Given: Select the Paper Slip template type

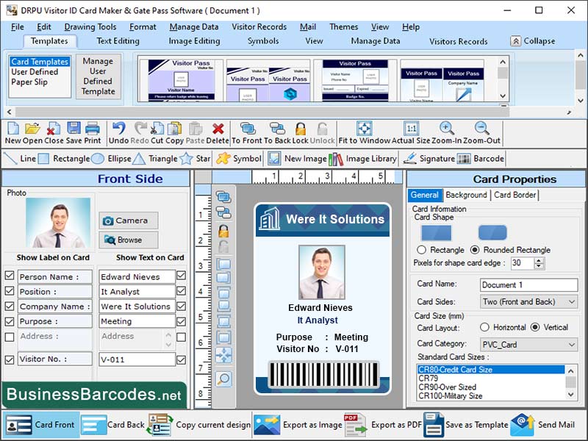Looking at the screenshot, I should (x=29, y=82).
